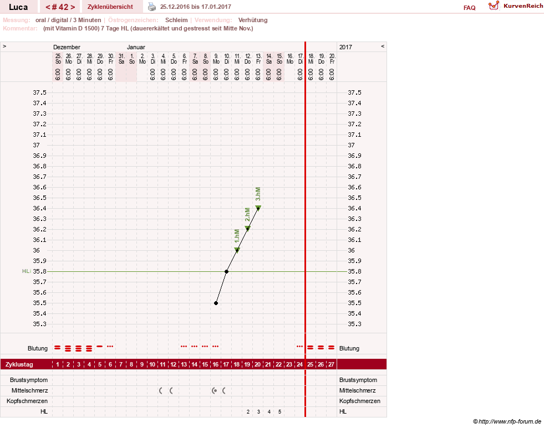
Task: Click the 1.hM temperature marker
Action: point(237,250)
